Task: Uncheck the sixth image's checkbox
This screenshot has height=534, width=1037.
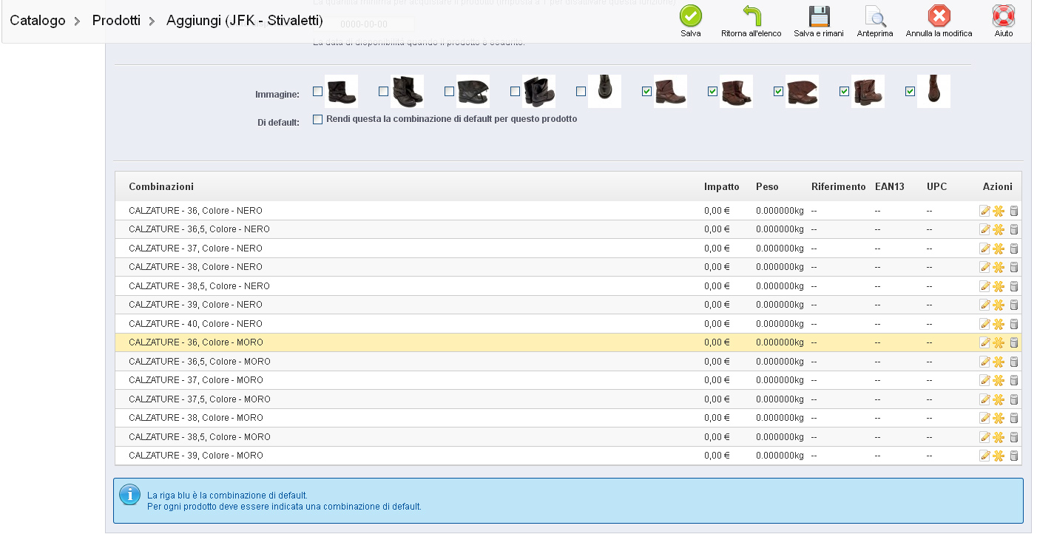Action: (646, 92)
